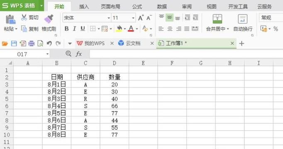Expand font color dropdown arrow

click(x=137, y=29)
